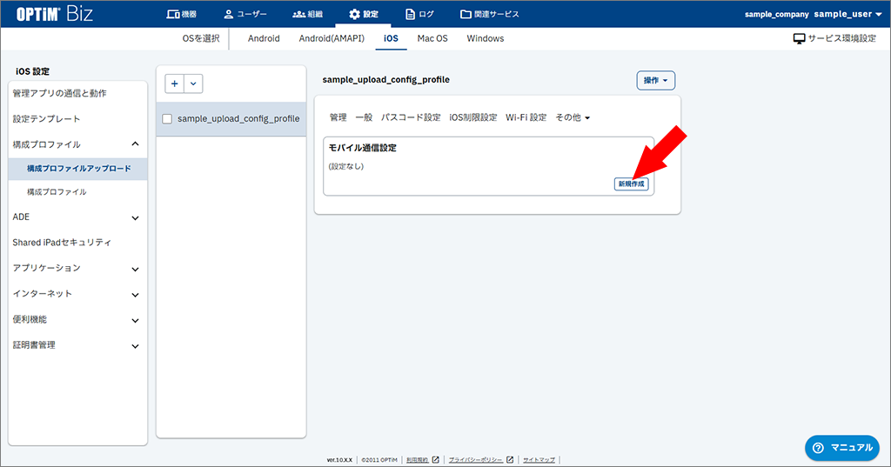The width and height of the screenshot is (891, 467).
Task: Select 構成プロファイルアップロード in sidebar
Action: [x=77, y=168]
